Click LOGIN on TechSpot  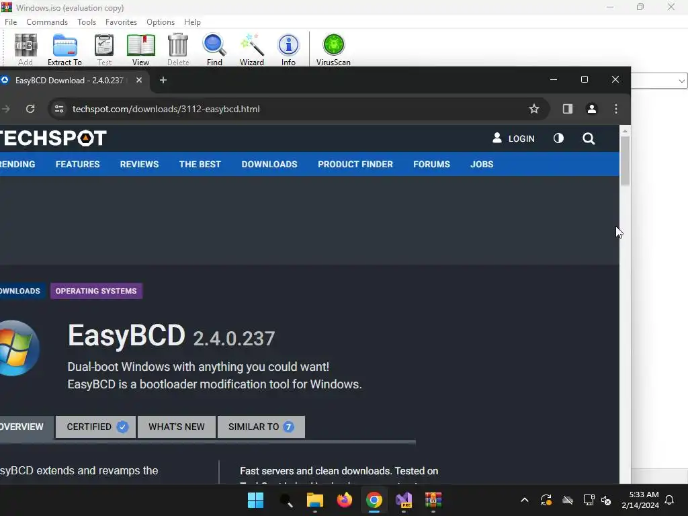[513, 138]
